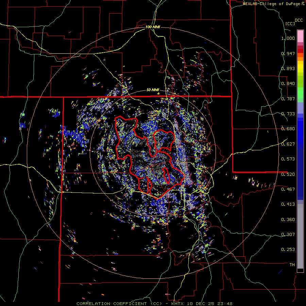Click the 23:48 timestamp
This screenshot has height=306, width=306.
coord(224,304)
